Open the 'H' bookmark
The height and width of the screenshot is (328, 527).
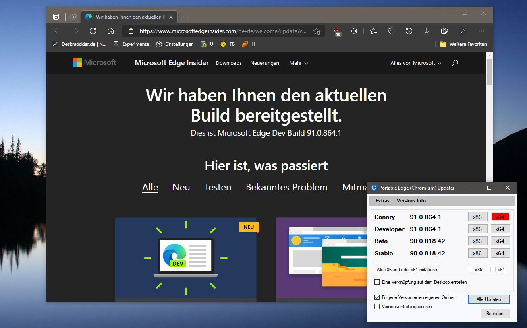[248, 44]
